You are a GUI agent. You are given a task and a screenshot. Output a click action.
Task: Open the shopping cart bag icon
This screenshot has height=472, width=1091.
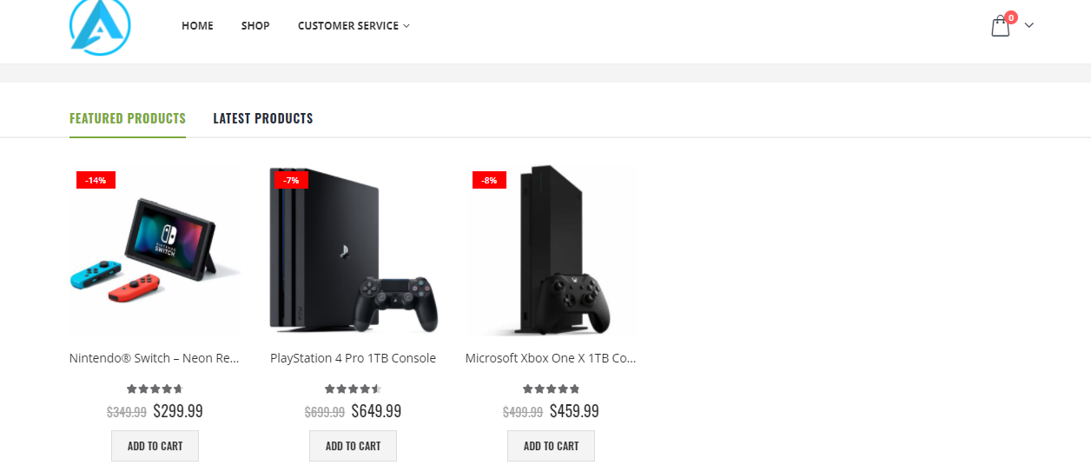click(x=1001, y=26)
